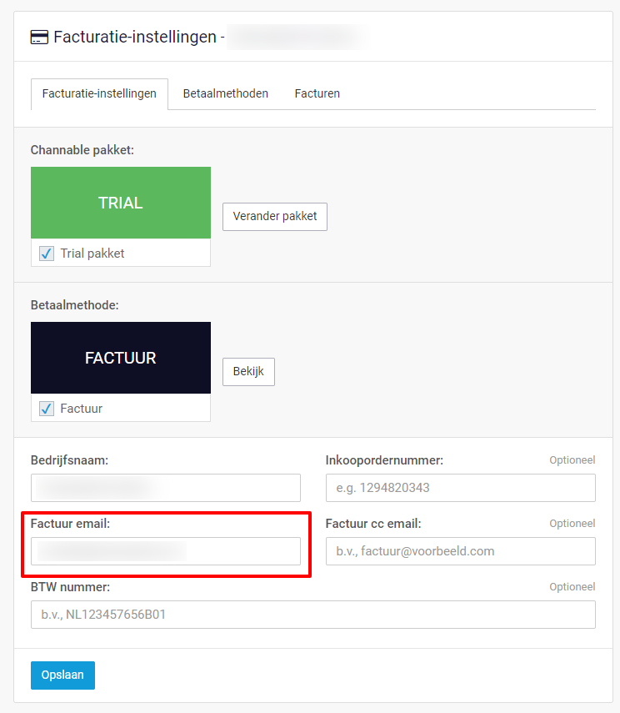The image size is (620, 713).
Task: Focus the Bedrijfsnaam input field
Action: point(166,488)
